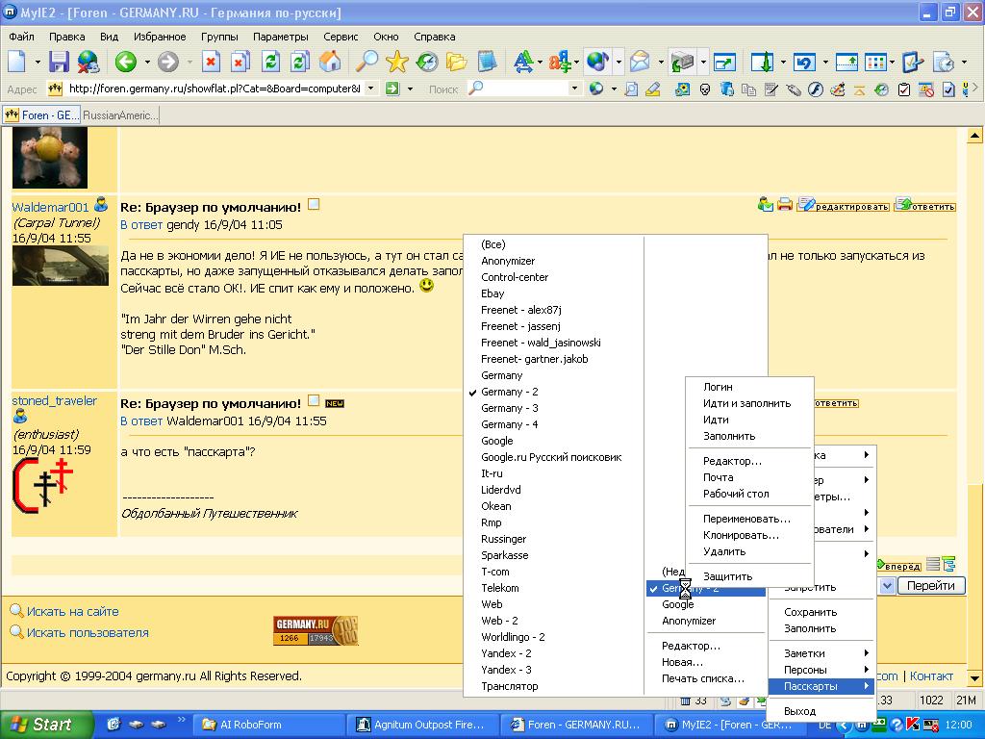Click the page scroll down arrow
Viewport: 985px width, 739px height.
click(x=974, y=678)
